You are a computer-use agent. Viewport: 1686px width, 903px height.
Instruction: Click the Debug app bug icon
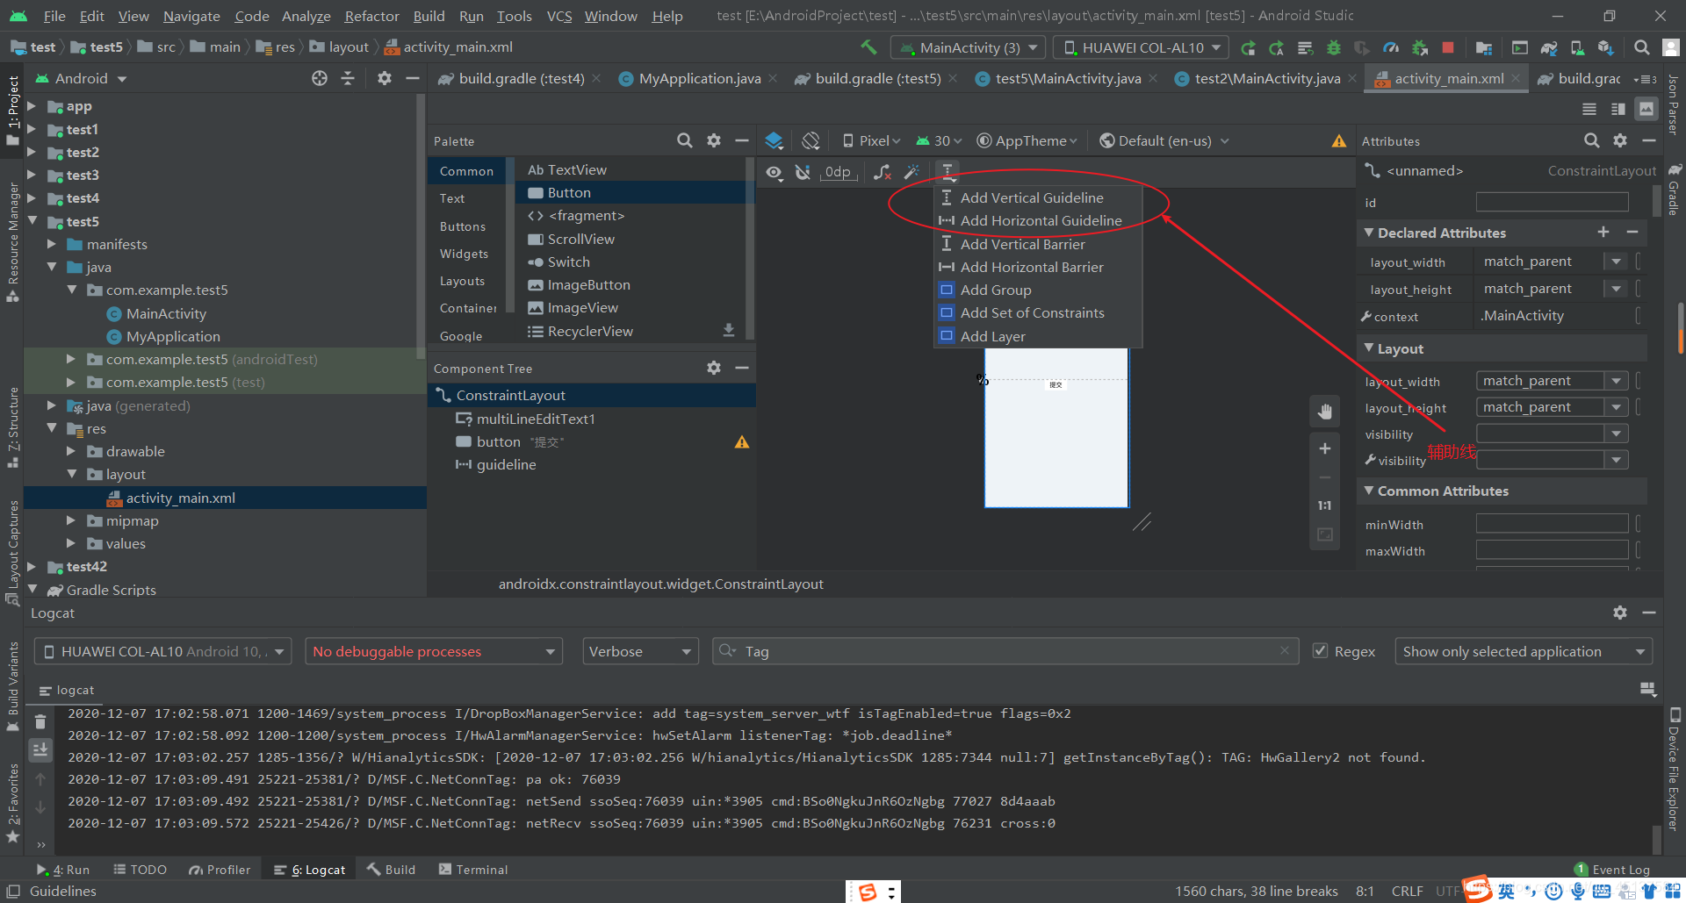tap(1333, 47)
